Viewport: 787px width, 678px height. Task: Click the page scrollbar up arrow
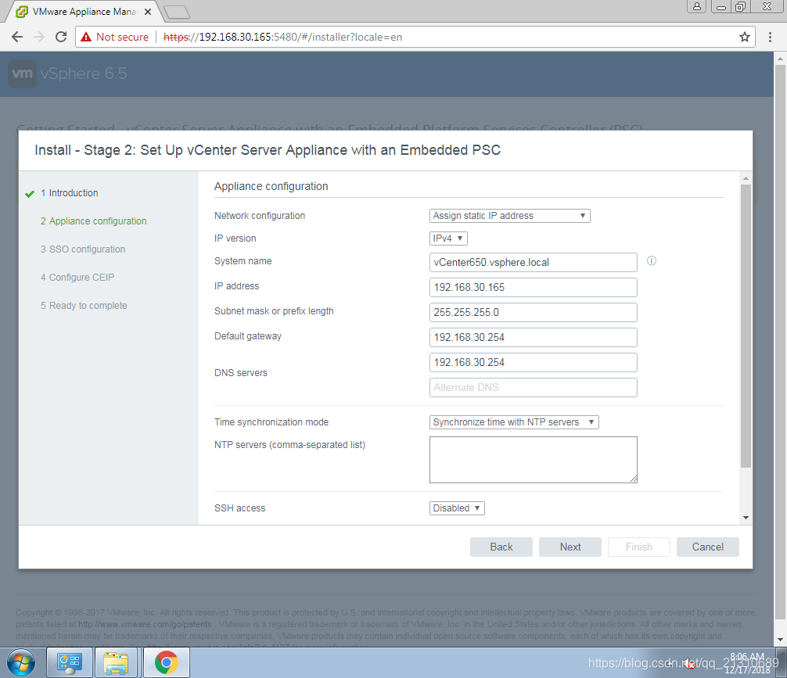pyautogui.click(x=780, y=59)
